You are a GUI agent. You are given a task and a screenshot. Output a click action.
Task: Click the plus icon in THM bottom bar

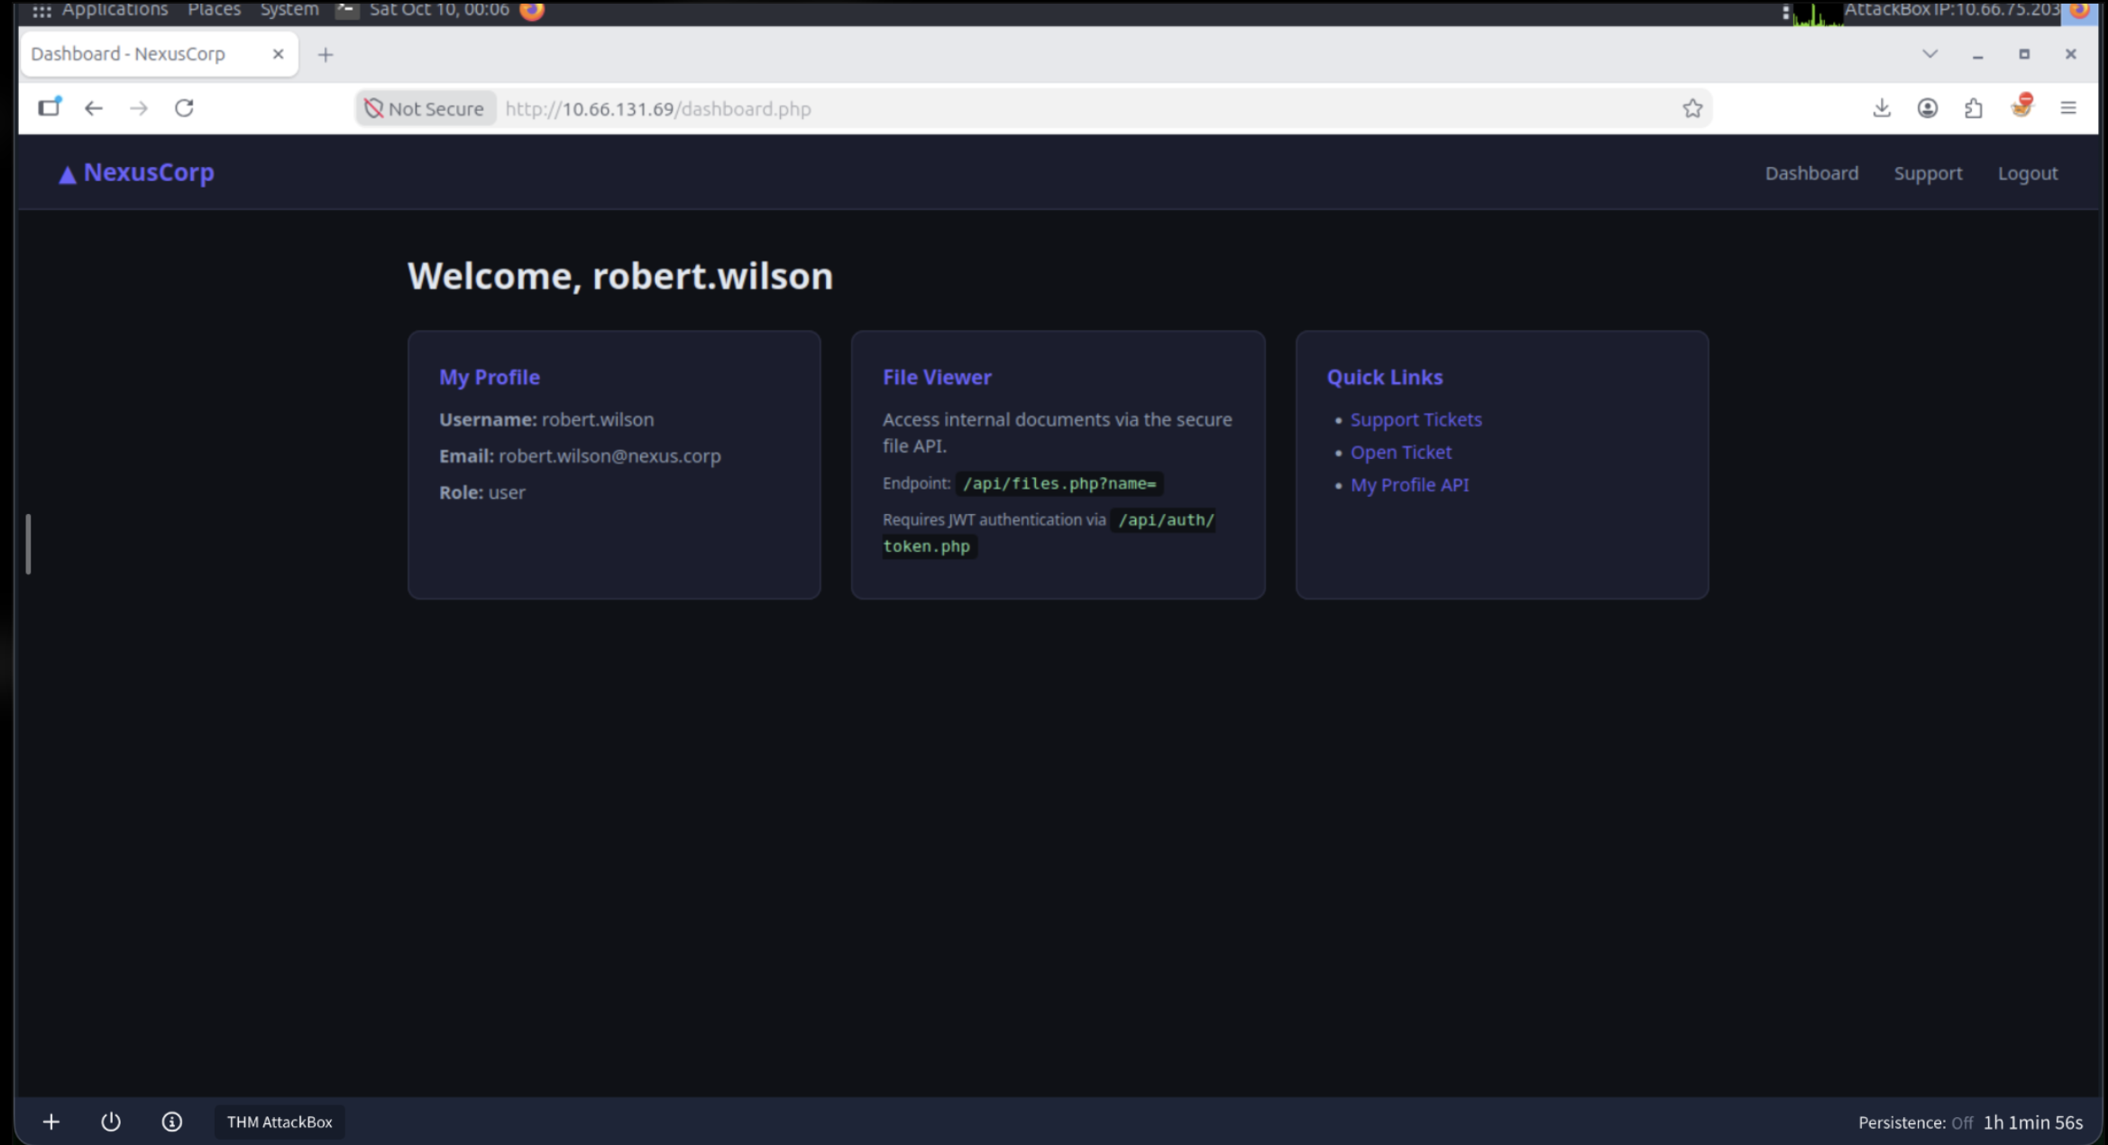(50, 1122)
